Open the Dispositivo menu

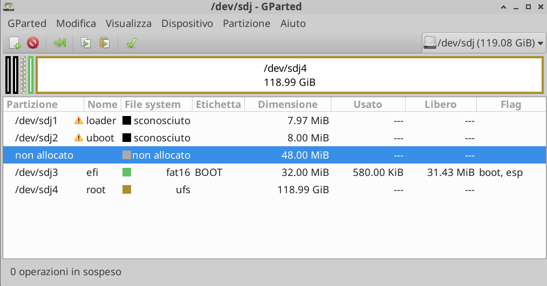187,24
